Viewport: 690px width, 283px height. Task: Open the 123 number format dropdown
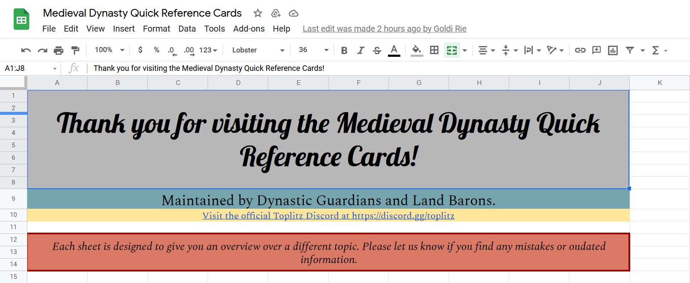pos(208,50)
